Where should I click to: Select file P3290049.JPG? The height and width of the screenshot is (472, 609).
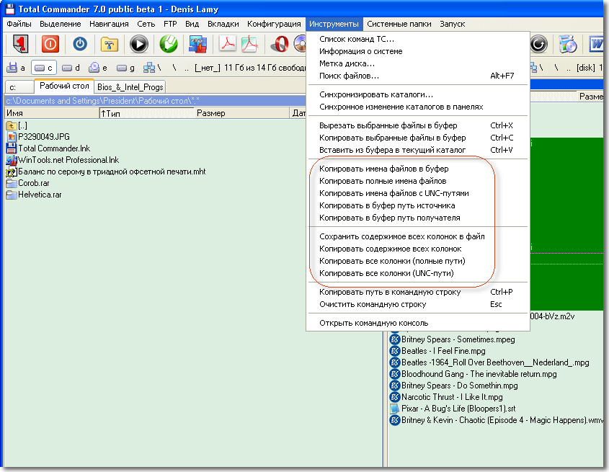pyautogui.click(x=38, y=137)
